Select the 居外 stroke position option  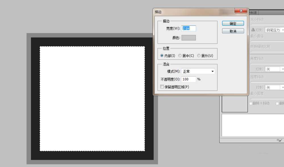pyautogui.click(x=199, y=56)
